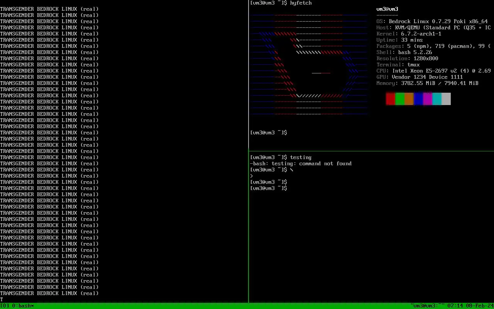Click the ">" continuation prompt
494x309 pixels.
click(252, 176)
